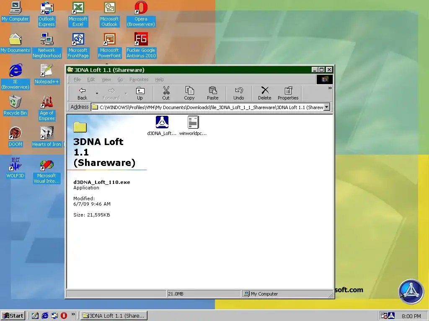Open the Forward history dropdown arrow

pos(126,93)
